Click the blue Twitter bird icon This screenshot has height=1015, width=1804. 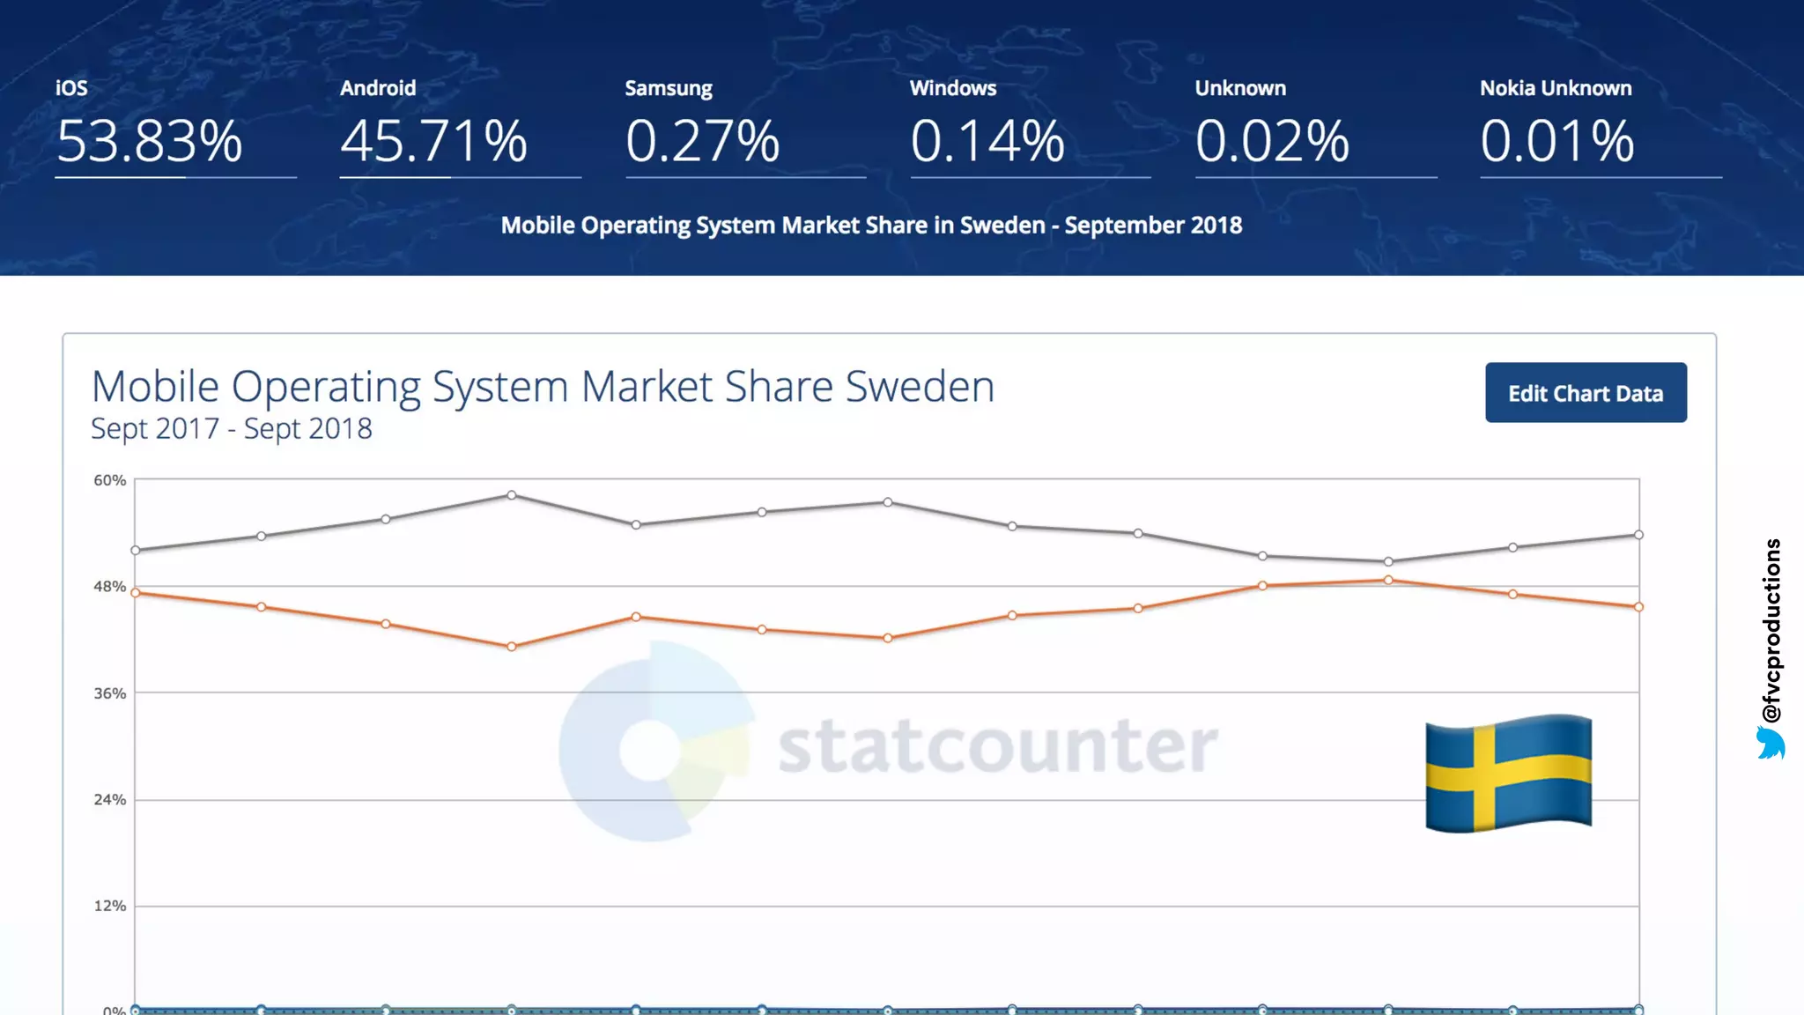pyautogui.click(x=1770, y=743)
